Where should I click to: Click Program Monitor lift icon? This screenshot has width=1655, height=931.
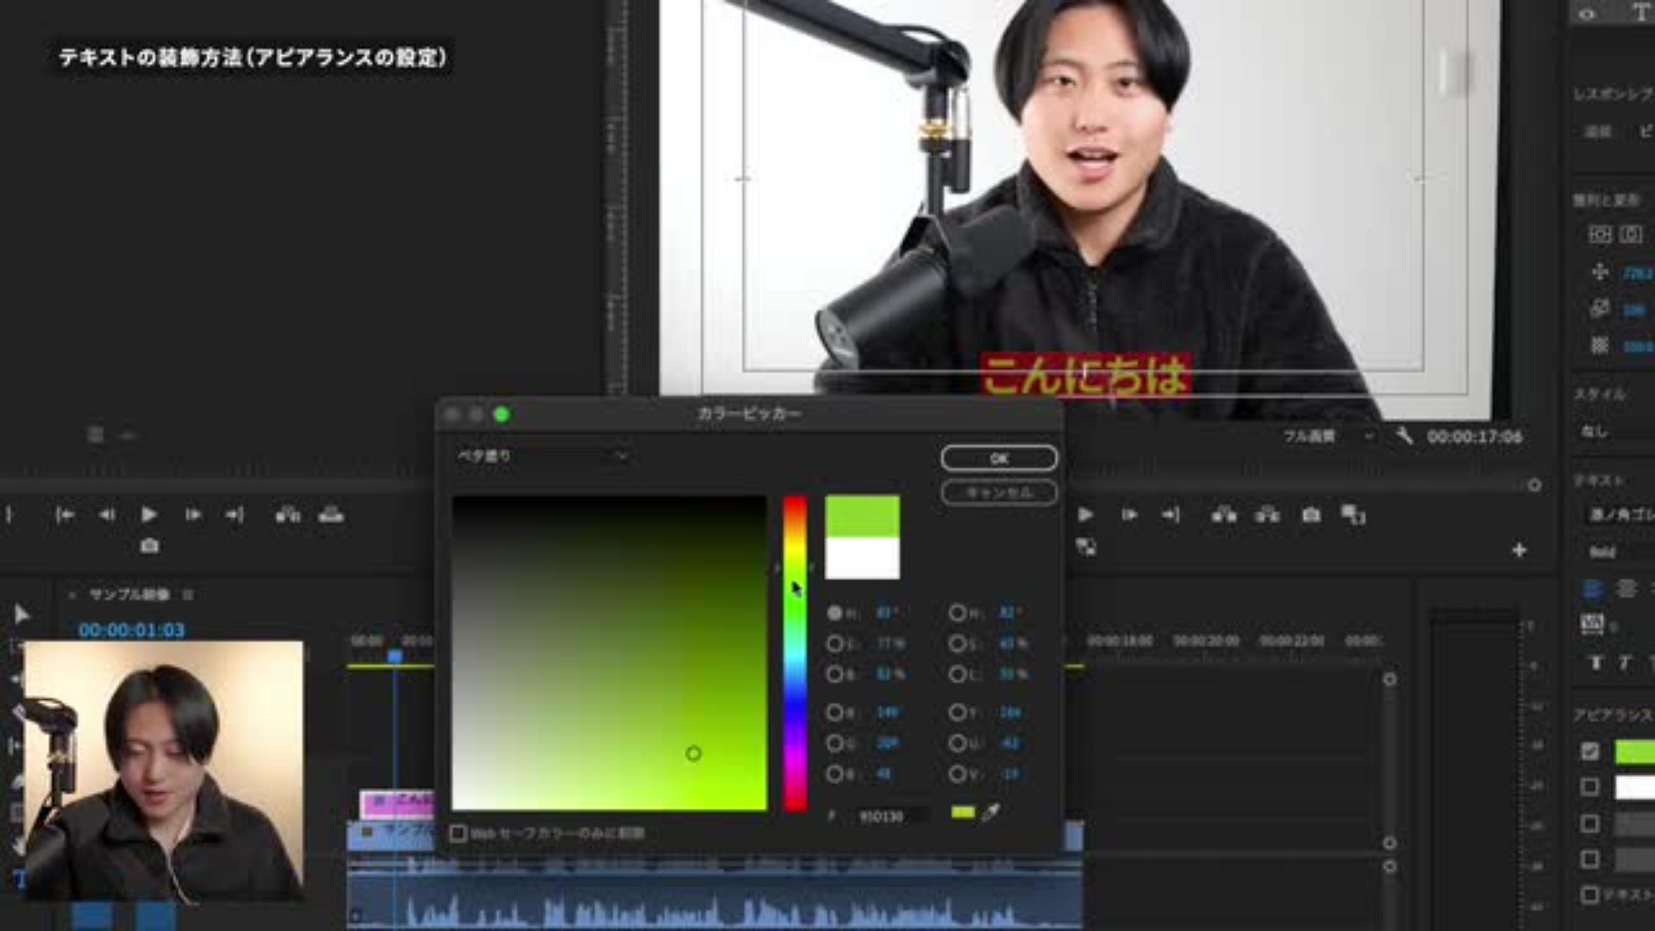1224,515
